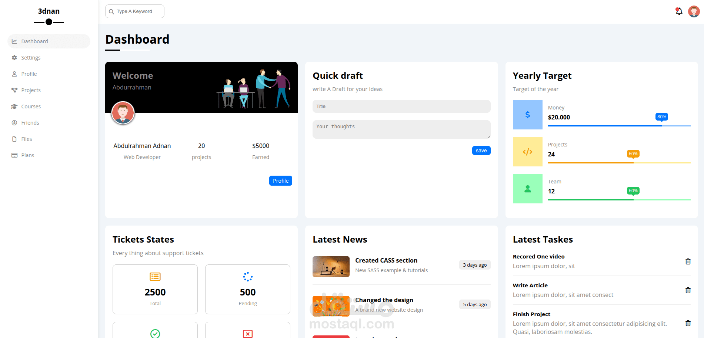This screenshot has width=704, height=338.
Task: Click the Team progress bar
Action: (619, 200)
